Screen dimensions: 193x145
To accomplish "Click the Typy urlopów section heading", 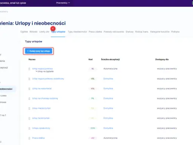I will 34,42.
